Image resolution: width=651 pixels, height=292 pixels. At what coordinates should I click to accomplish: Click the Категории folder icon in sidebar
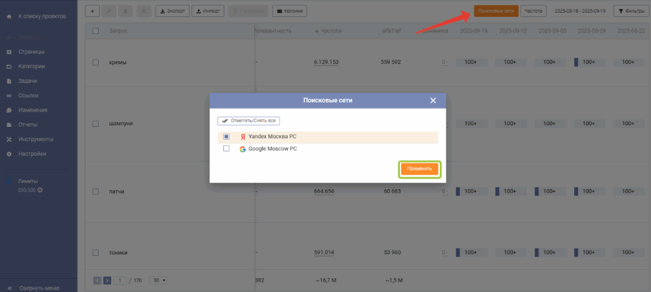click(x=9, y=67)
